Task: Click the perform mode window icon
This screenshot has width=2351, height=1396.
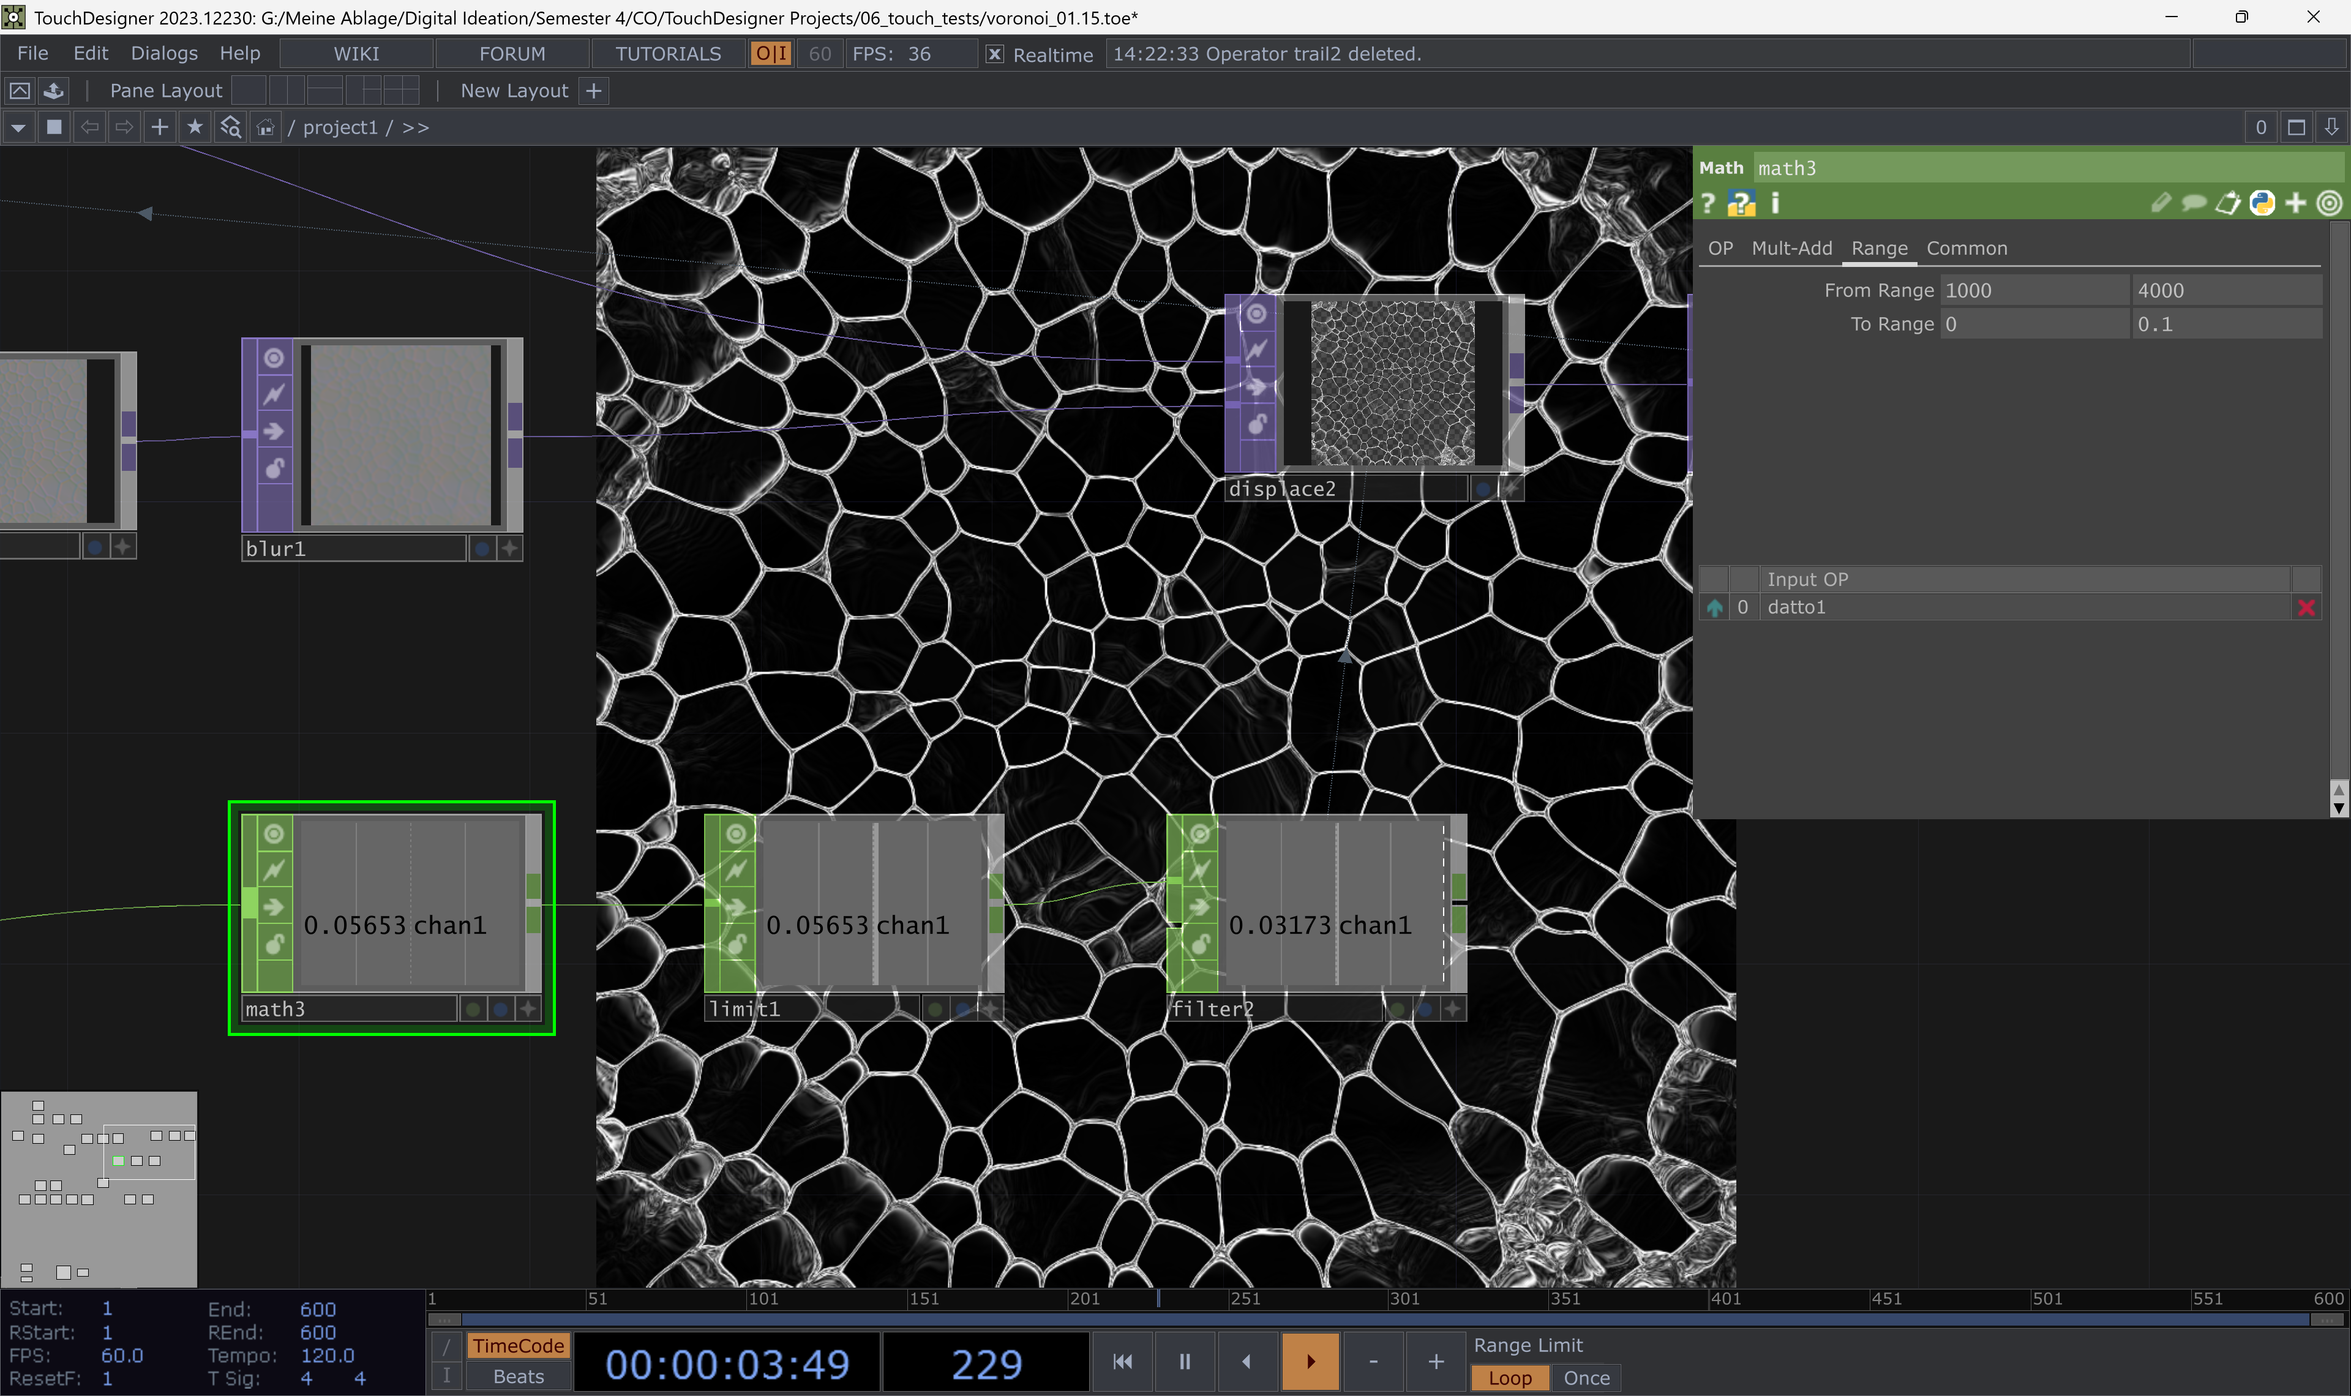Action: [x=19, y=90]
